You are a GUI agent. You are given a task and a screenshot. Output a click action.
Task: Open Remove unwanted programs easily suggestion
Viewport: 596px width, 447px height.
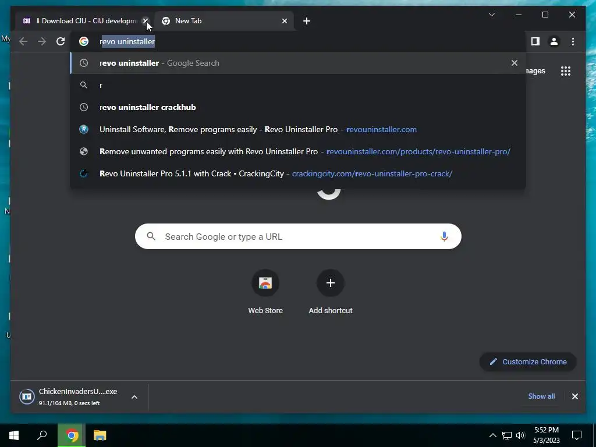[298, 151]
